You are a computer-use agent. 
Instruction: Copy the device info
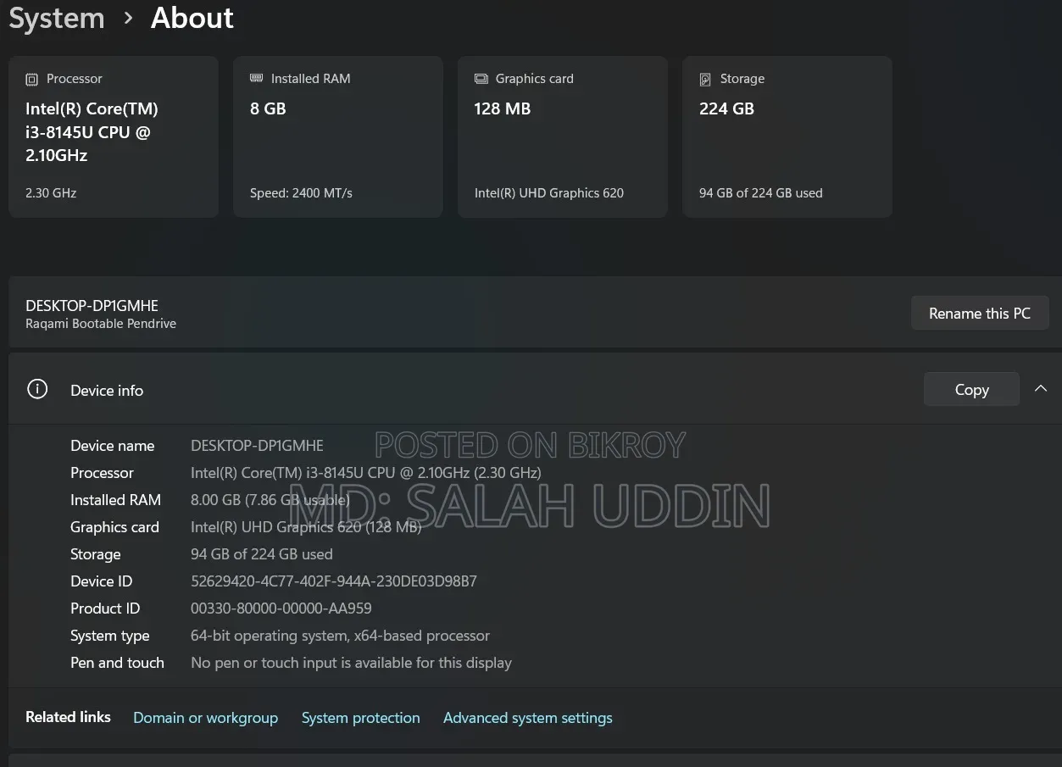[x=971, y=389]
